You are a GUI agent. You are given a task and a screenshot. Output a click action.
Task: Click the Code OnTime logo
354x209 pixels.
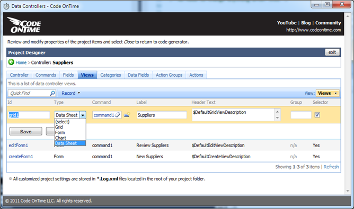[24, 25]
